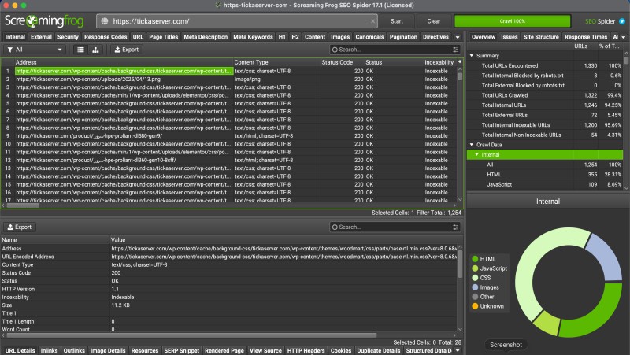Click the lower Export button
The image size is (630, 355).
point(19,227)
